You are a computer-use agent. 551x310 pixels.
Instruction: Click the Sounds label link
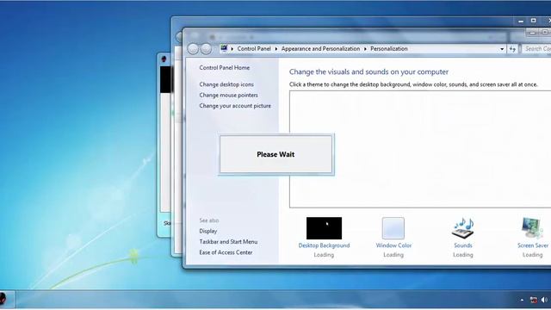(x=463, y=245)
